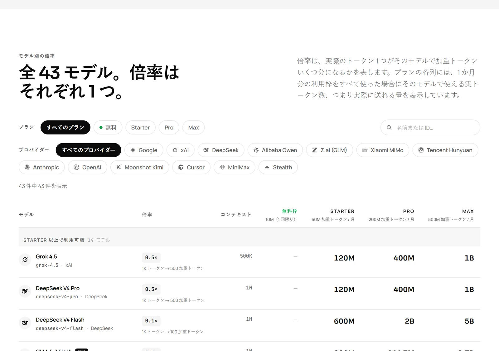Filter providers by Moonshot Kimi
Screen dimensions: 499x351
[140, 167]
